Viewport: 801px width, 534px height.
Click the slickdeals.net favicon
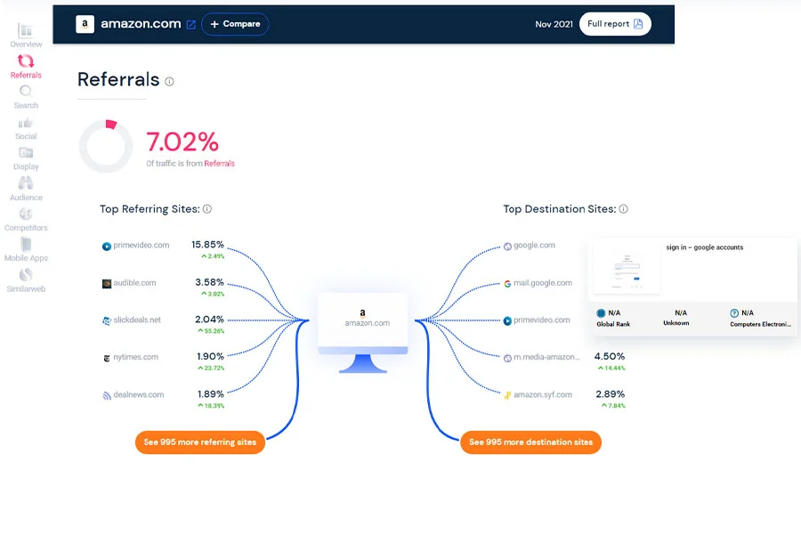click(x=107, y=321)
